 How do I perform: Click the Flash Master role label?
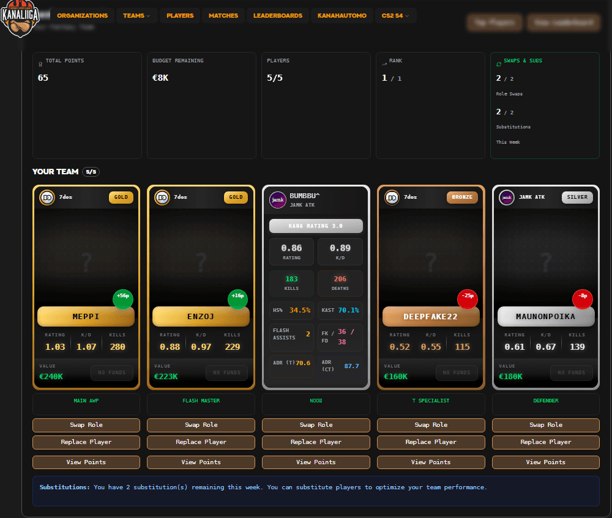coord(201,401)
